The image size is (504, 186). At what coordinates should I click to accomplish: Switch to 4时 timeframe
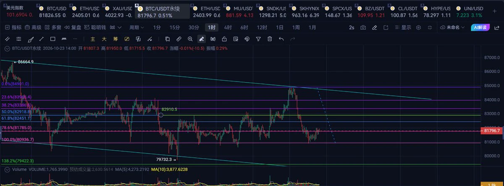click(x=228, y=27)
